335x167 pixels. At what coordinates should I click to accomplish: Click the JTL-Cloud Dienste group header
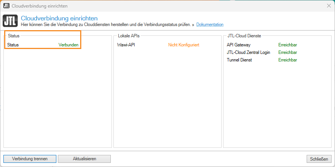244,36
